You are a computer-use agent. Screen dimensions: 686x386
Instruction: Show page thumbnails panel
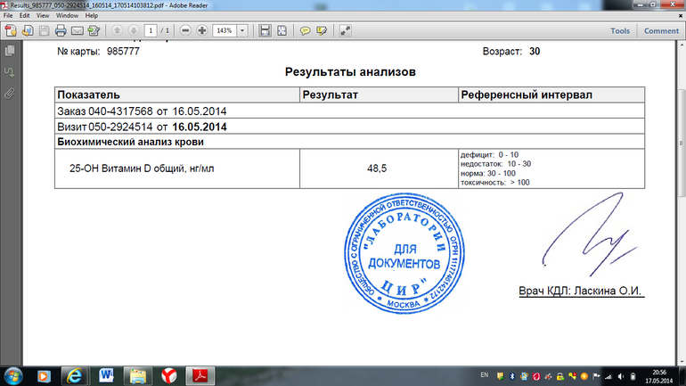(x=10, y=51)
